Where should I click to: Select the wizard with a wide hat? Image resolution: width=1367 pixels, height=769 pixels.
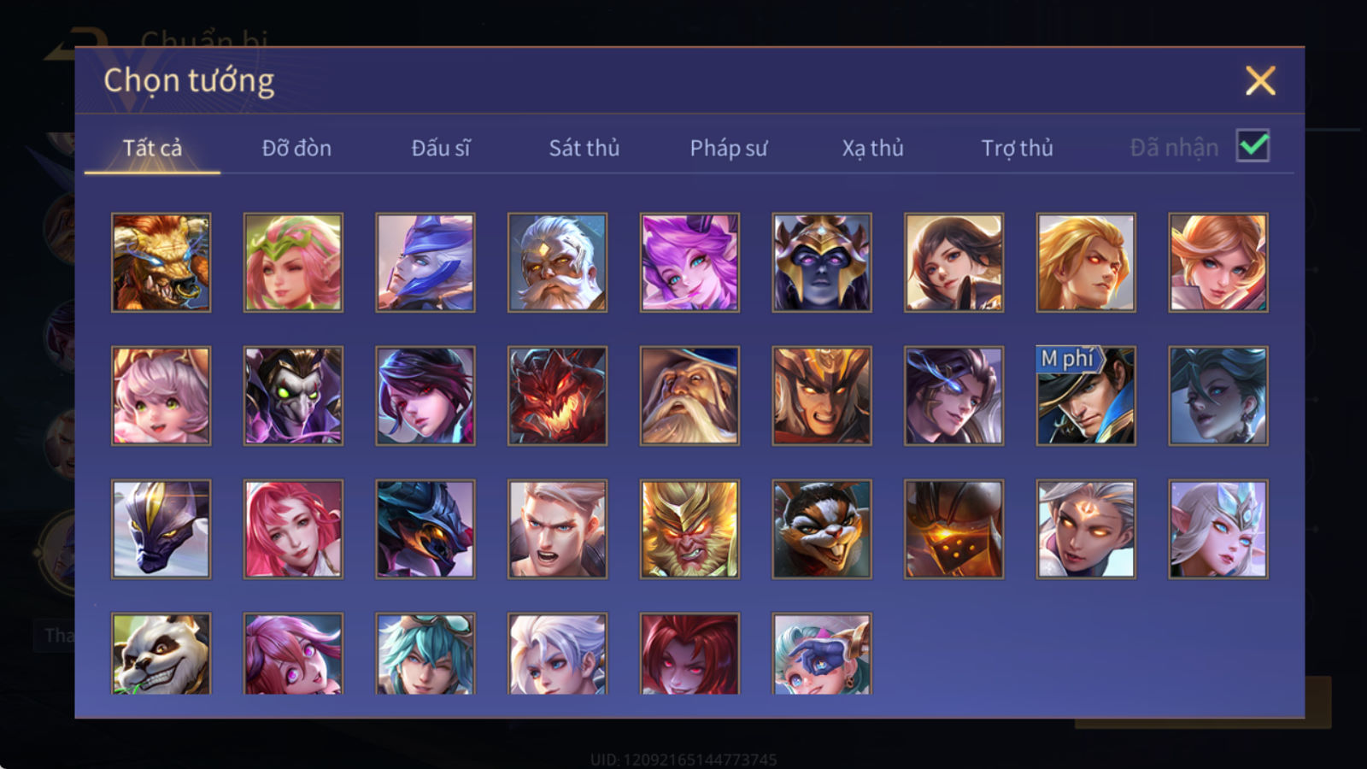pos(689,396)
